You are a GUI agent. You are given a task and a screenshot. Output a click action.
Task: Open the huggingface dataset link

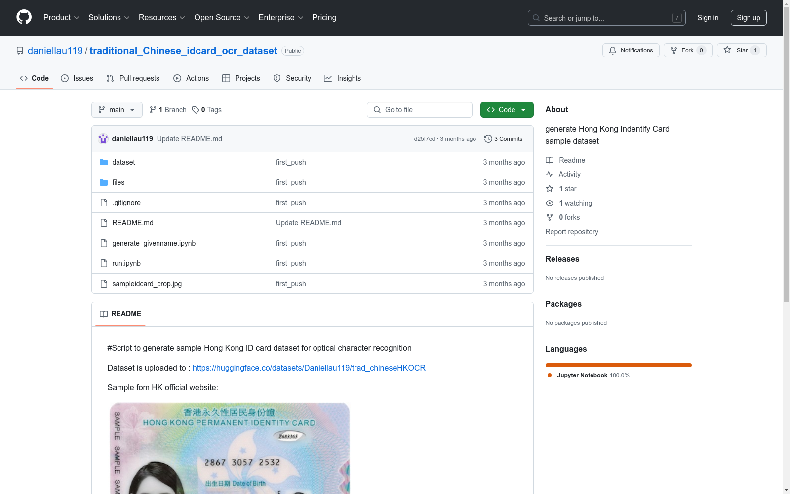pos(309,368)
